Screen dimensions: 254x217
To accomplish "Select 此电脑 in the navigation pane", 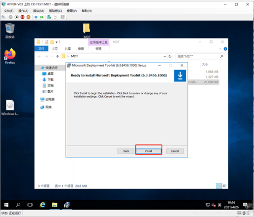I will 47,99.
